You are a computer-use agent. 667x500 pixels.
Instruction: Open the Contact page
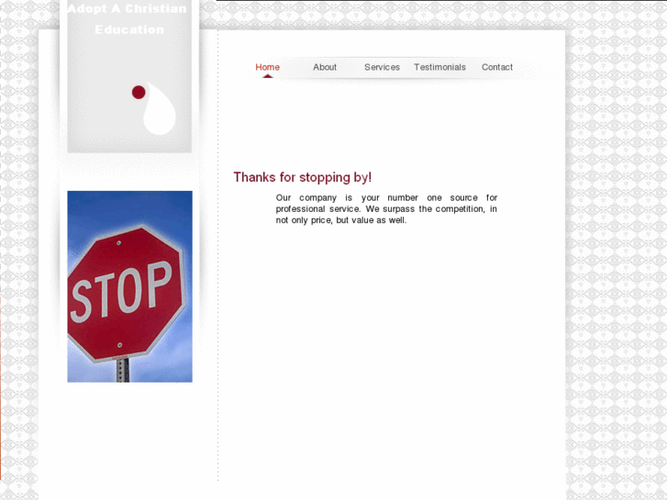click(x=497, y=67)
